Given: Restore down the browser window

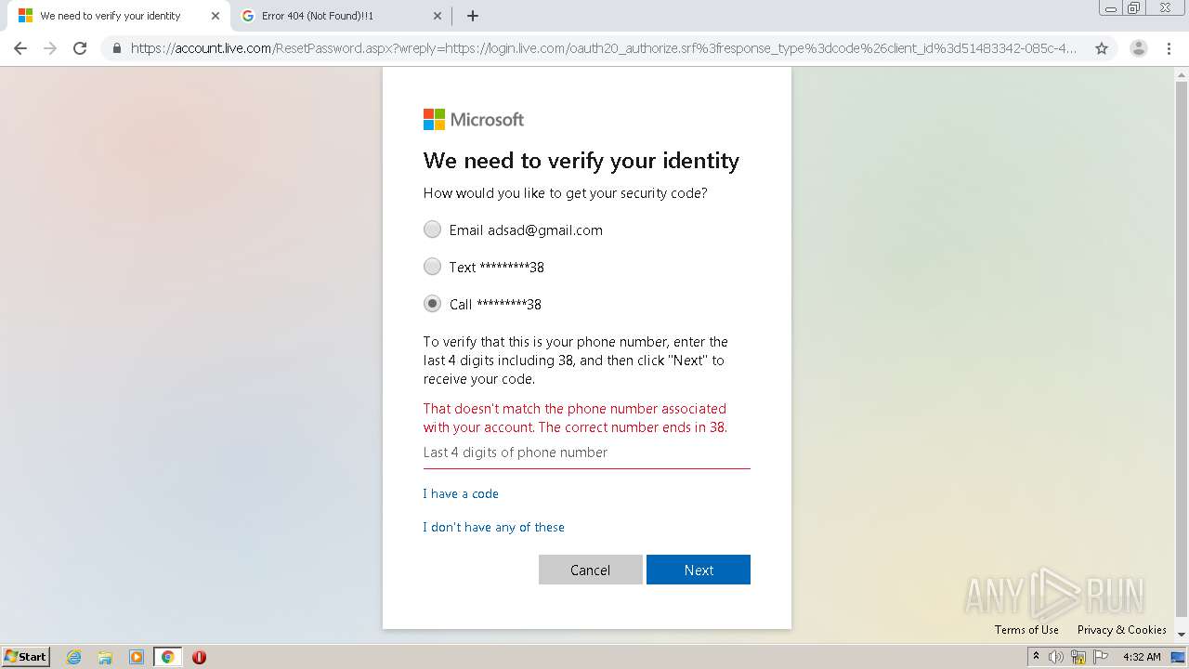Looking at the screenshot, I should tap(1134, 8).
